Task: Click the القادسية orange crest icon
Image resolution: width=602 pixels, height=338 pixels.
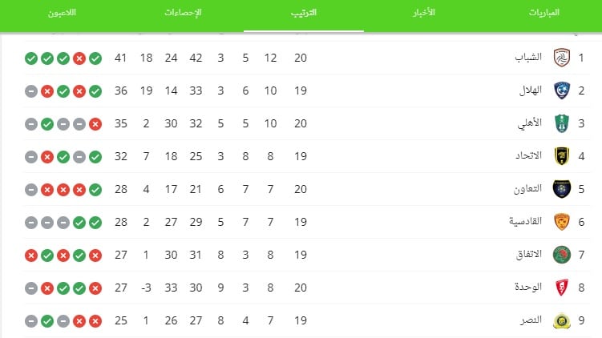Action: [561, 222]
